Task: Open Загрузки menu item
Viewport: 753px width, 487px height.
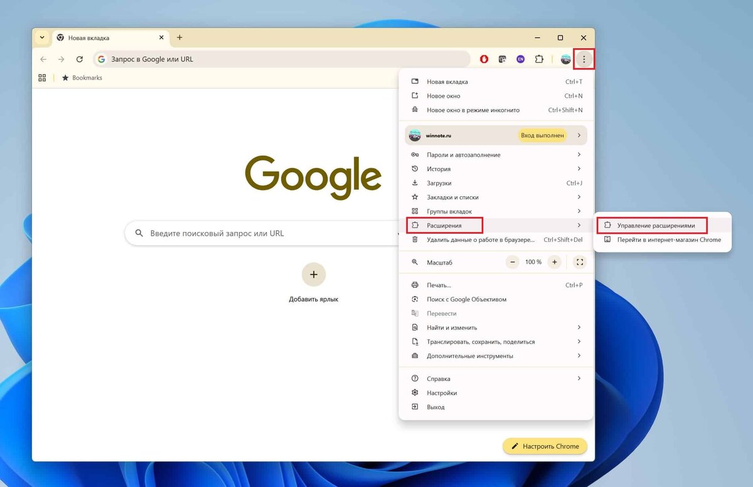Action: [496, 183]
